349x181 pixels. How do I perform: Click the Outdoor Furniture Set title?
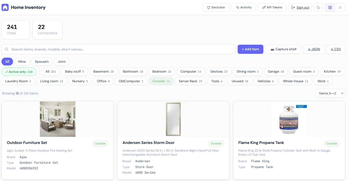[27, 143]
